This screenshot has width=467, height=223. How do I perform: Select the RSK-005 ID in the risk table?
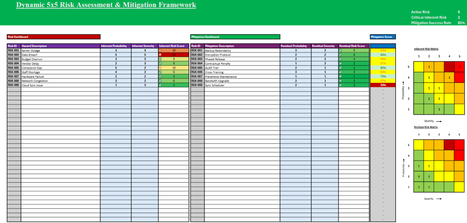14,68
